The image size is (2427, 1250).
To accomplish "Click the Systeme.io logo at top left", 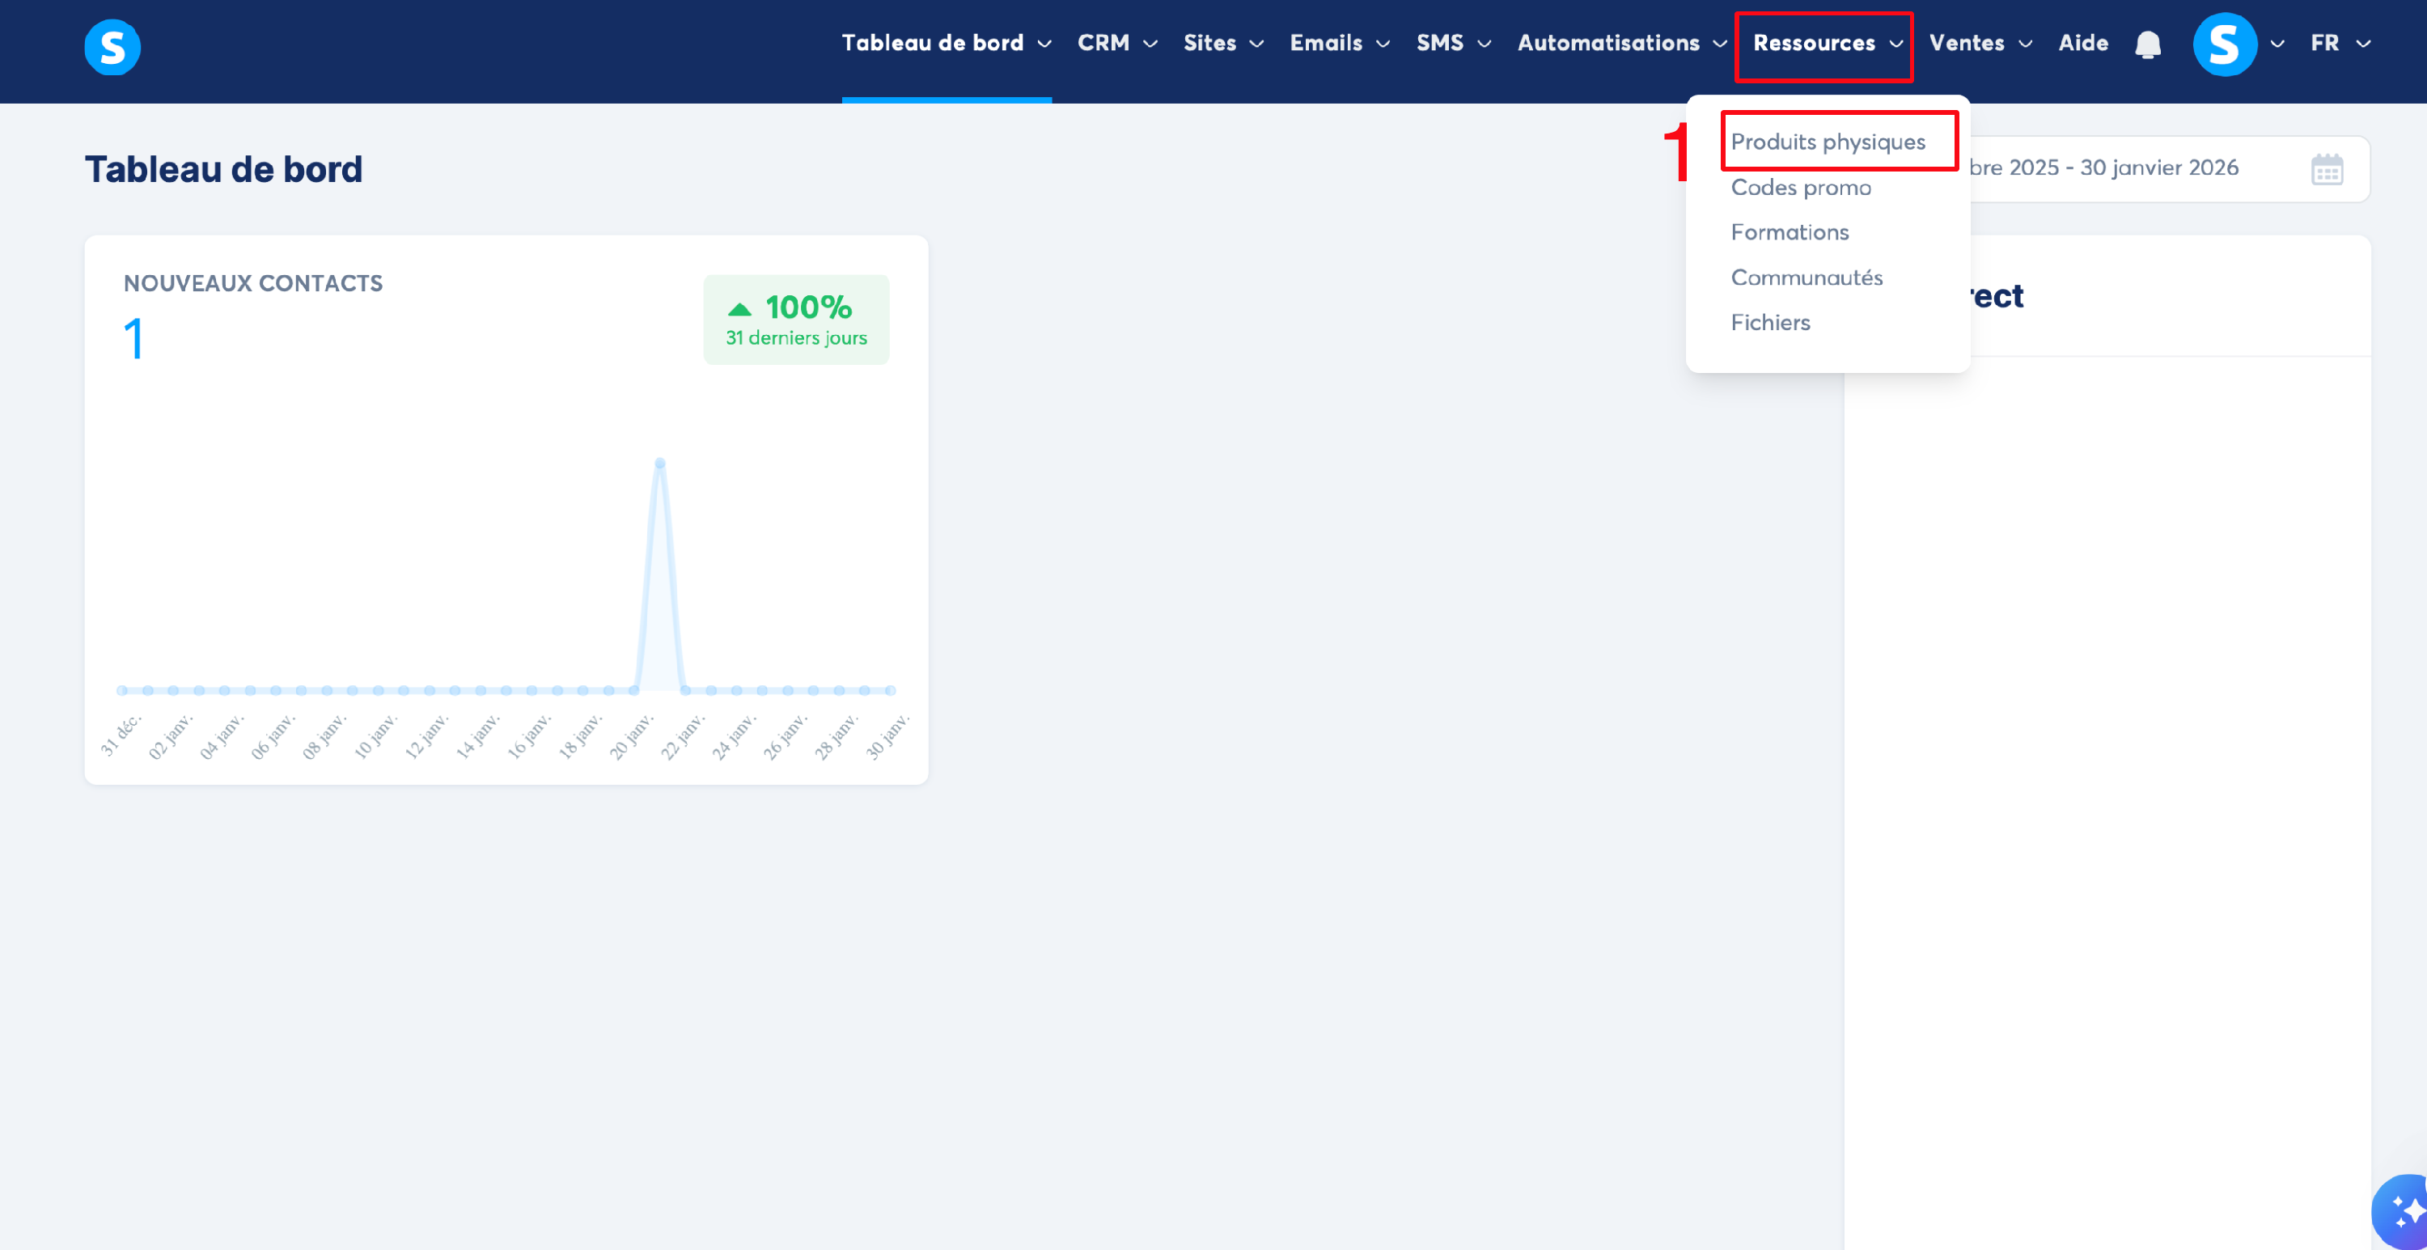I will point(112,46).
